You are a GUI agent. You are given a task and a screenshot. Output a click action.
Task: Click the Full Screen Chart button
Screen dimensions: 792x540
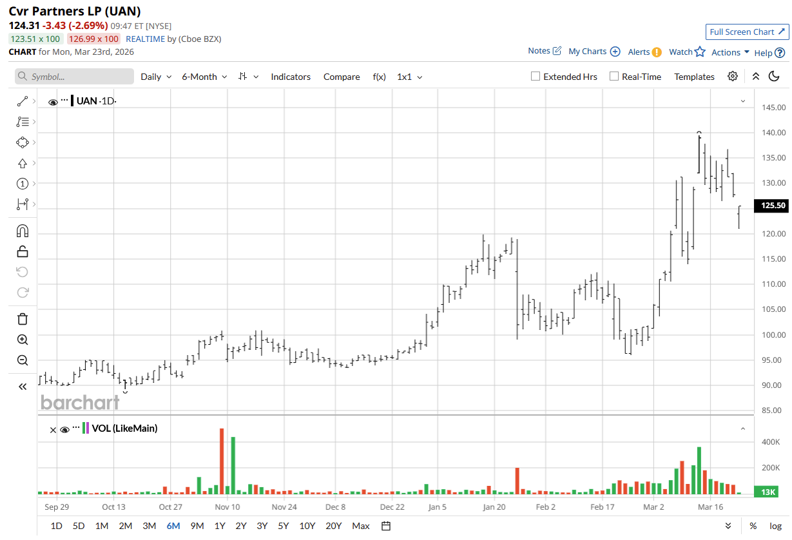pos(748,32)
